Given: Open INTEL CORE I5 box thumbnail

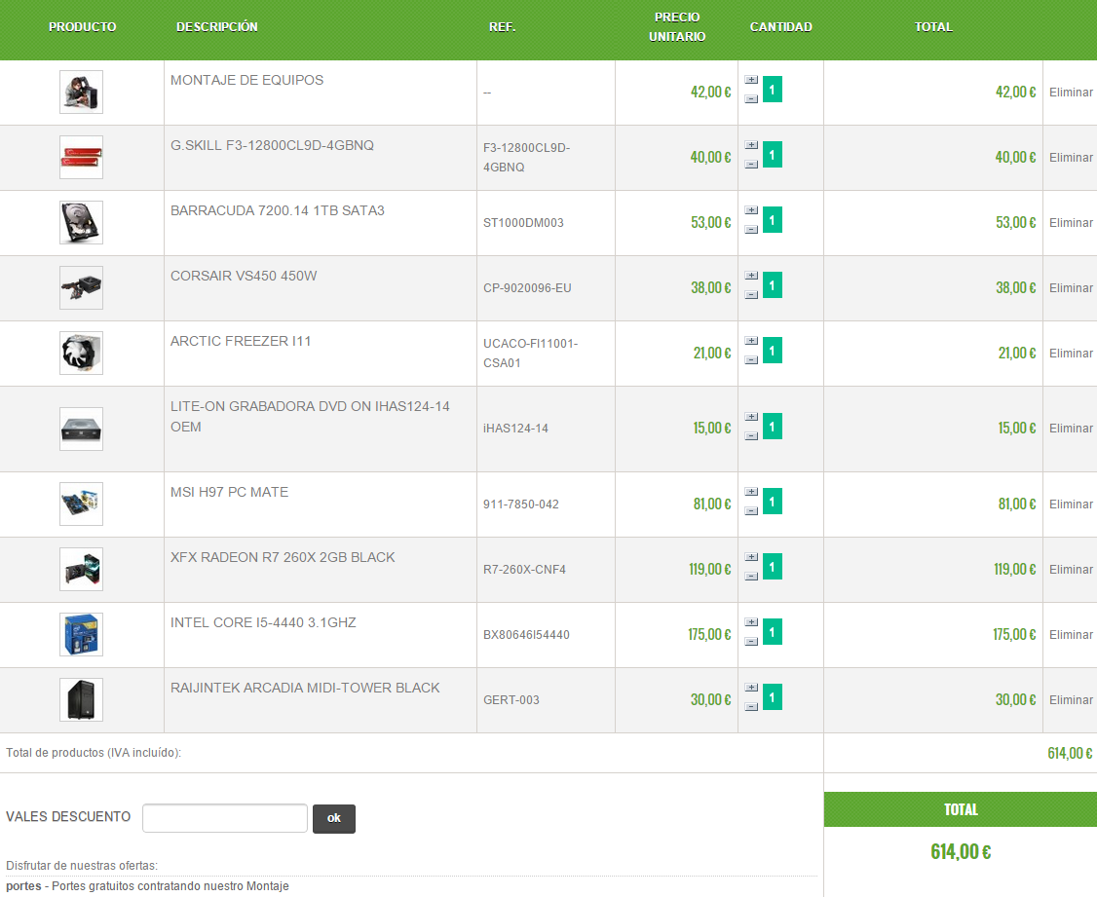Looking at the screenshot, I should point(81,634).
